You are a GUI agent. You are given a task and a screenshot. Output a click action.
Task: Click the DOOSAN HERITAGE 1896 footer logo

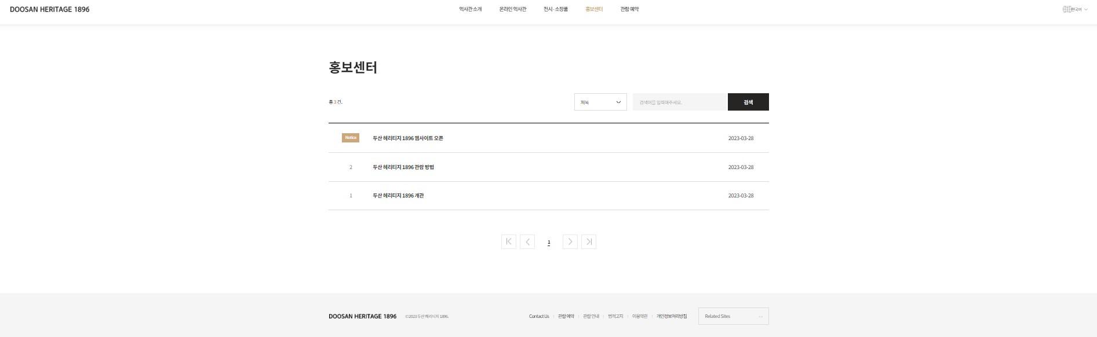pos(362,316)
